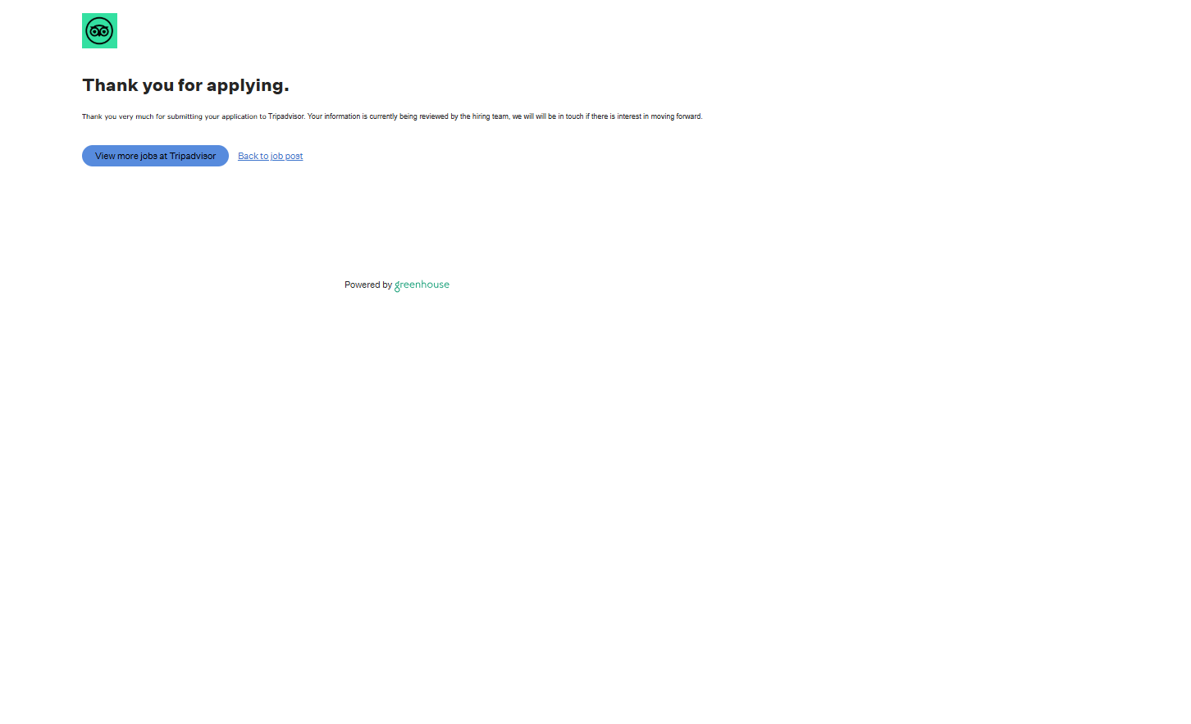This screenshot has width=1191, height=724.
Task: Click "Tripadvisor" in the confirmation paragraph
Action: 285,116
